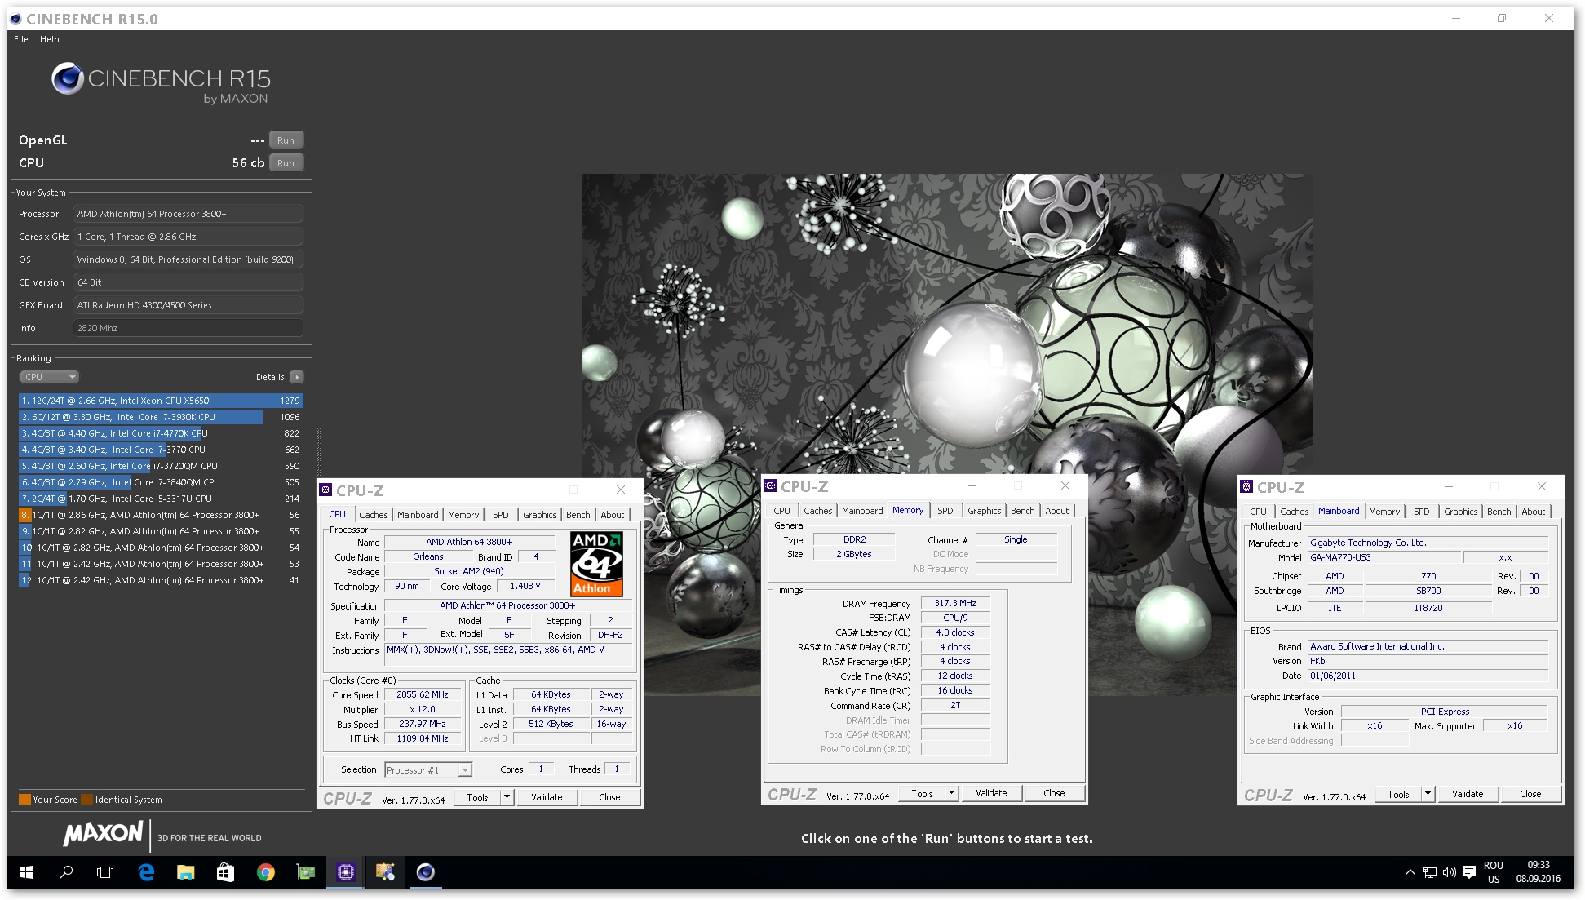Open the action center notifications icon
1585x900 pixels.
click(1469, 872)
